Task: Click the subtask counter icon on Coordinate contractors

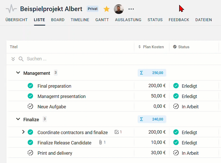Action: (x=117, y=132)
